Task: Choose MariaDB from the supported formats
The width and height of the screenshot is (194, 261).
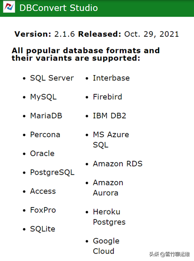Action: tap(46, 116)
